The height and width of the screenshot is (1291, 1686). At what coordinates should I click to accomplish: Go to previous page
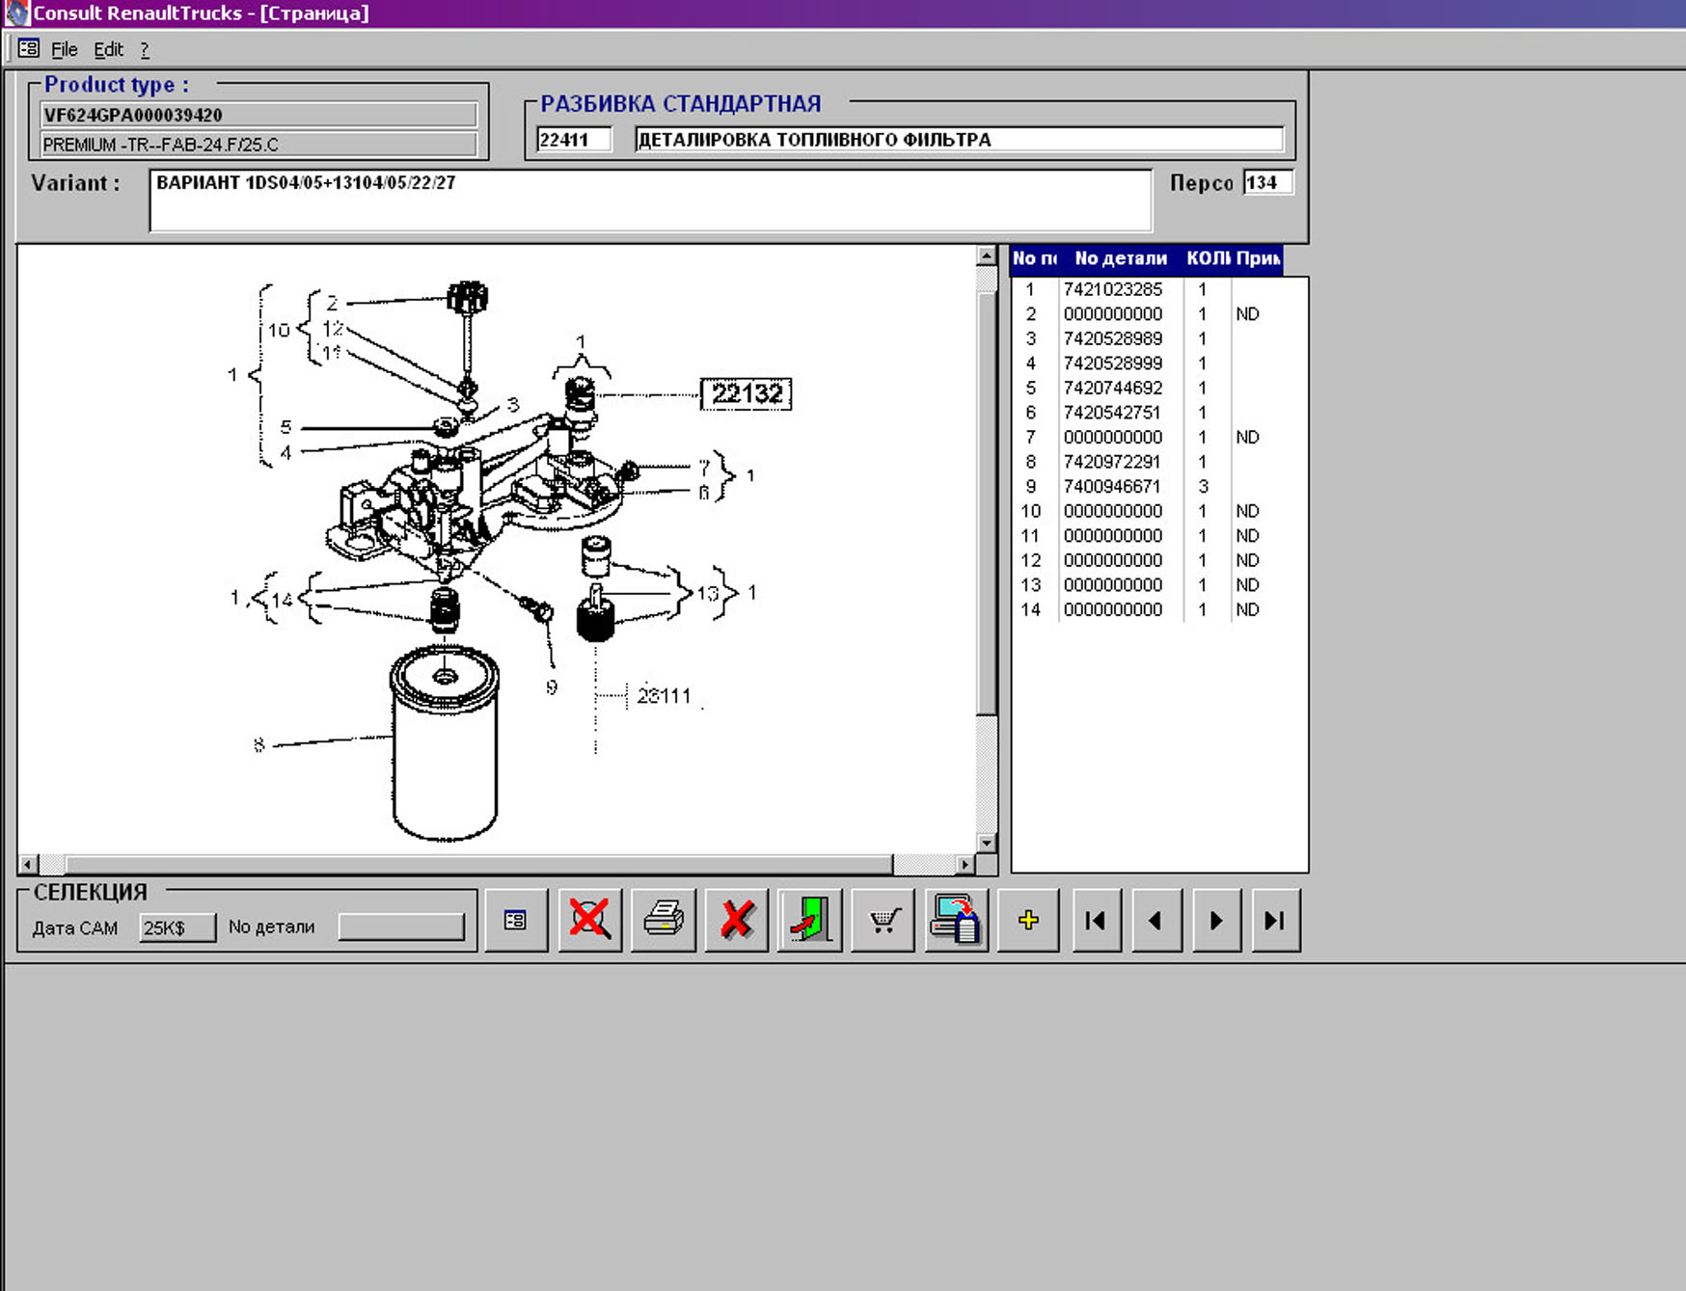coord(1156,921)
